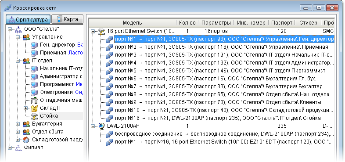Image resolution: width=345 pixels, height=162 pixels.
Task: Sort by the Паспорт column header
Action: pos(282,23)
